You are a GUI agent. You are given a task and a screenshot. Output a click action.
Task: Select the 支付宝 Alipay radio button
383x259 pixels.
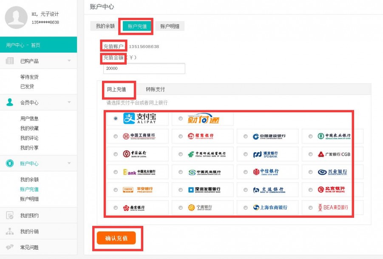[116, 119]
